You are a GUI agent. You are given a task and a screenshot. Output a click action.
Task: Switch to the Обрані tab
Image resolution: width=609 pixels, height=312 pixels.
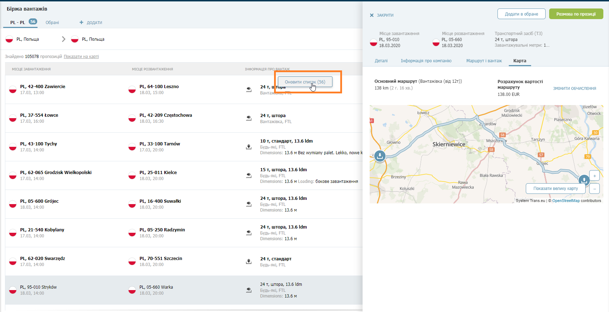pyautogui.click(x=52, y=22)
